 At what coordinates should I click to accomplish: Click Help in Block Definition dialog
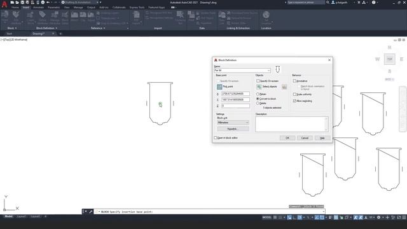point(322,138)
